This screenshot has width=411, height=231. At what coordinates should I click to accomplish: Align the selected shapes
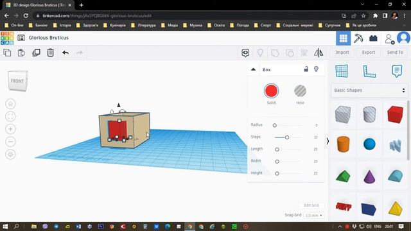click(x=304, y=53)
